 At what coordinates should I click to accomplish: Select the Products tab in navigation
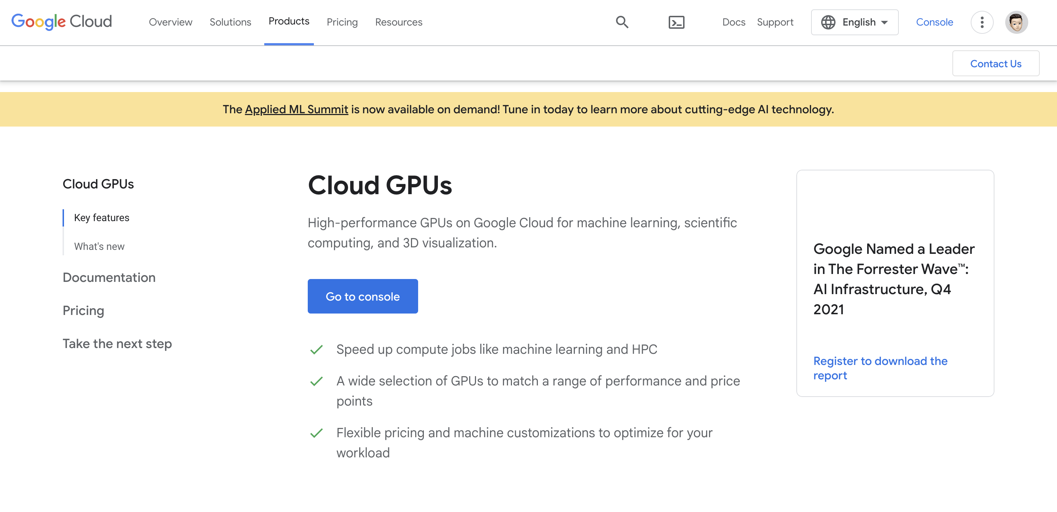[288, 22]
